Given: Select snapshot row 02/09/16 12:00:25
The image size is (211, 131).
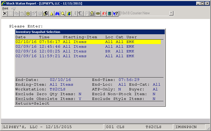Looking at the screenshot, I should pyautogui.click(x=88, y=51).
